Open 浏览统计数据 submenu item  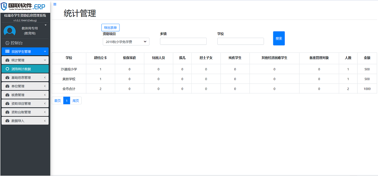click(25, 69)
